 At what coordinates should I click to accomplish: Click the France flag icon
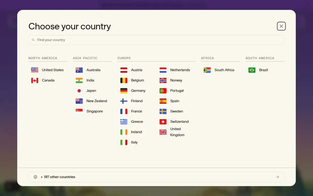point(124,111)
